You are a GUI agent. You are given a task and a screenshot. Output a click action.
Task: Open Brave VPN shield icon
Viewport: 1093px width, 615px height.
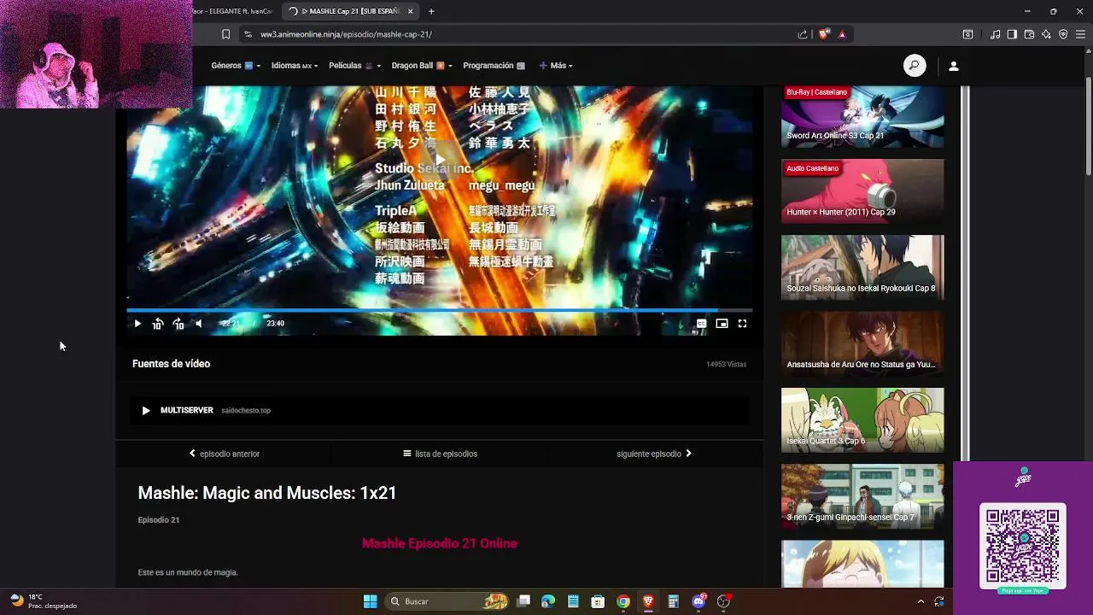pos(1063,34)
